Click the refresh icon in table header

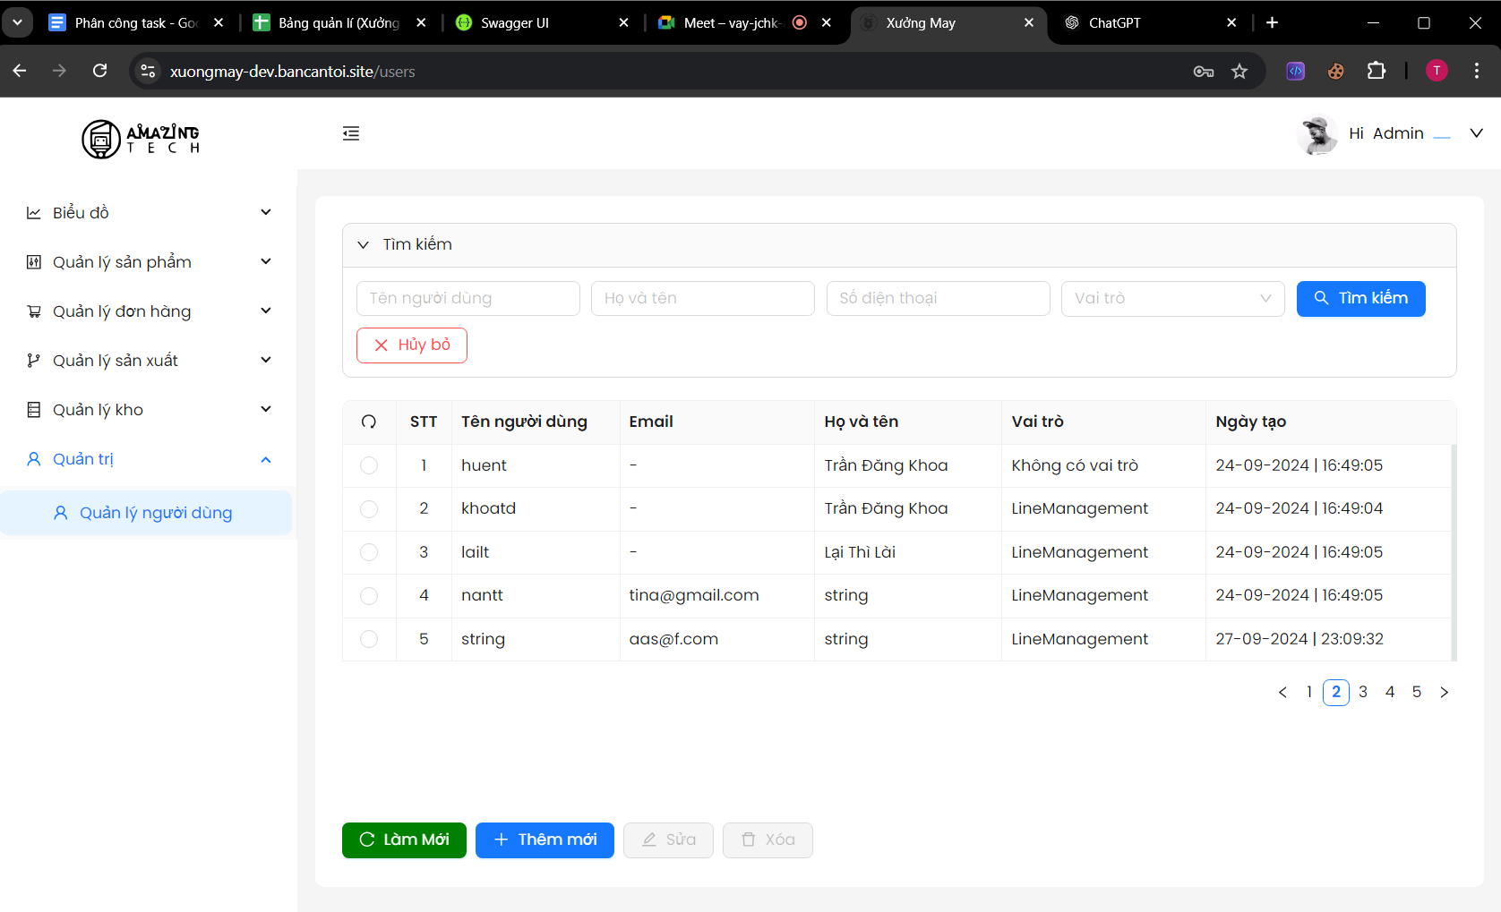(369, 422)
